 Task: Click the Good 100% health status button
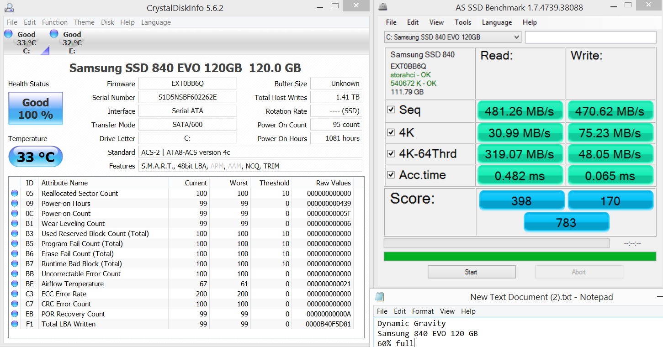[36, 109]
